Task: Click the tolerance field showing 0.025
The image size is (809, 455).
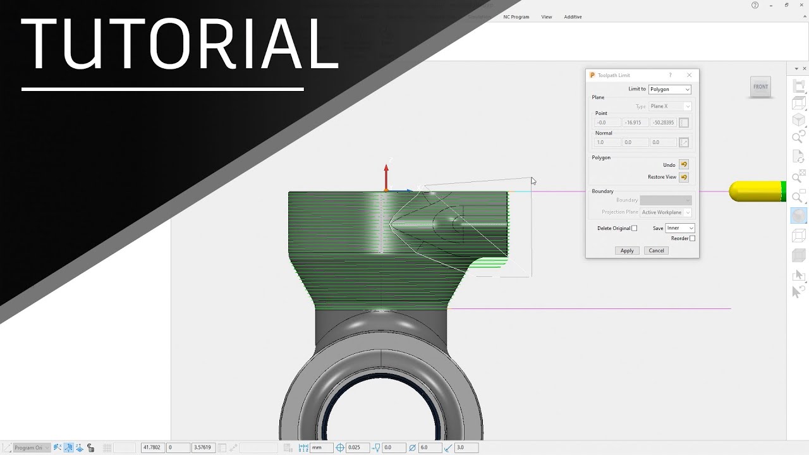Action: pyautogui.click(x=358, y=447)
